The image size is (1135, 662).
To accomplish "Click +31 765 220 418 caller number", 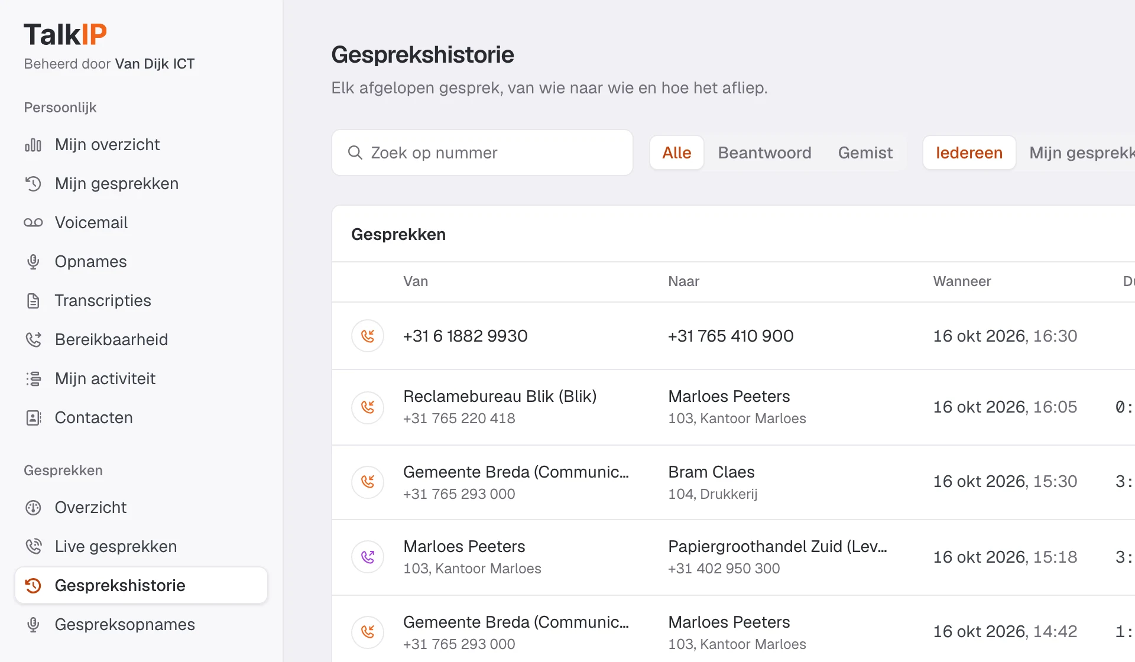I will click(459, 418).
